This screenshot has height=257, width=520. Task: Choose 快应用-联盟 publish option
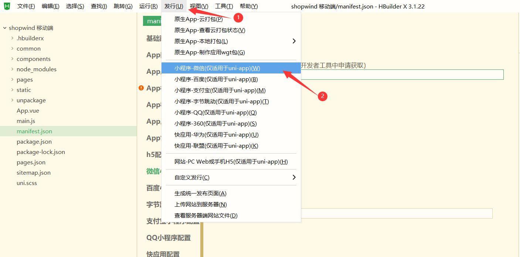coord(231,145)
